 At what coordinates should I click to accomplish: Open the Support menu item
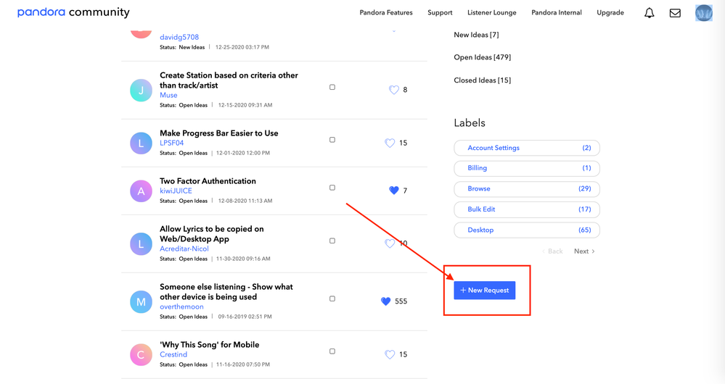[x=440, y=12]
